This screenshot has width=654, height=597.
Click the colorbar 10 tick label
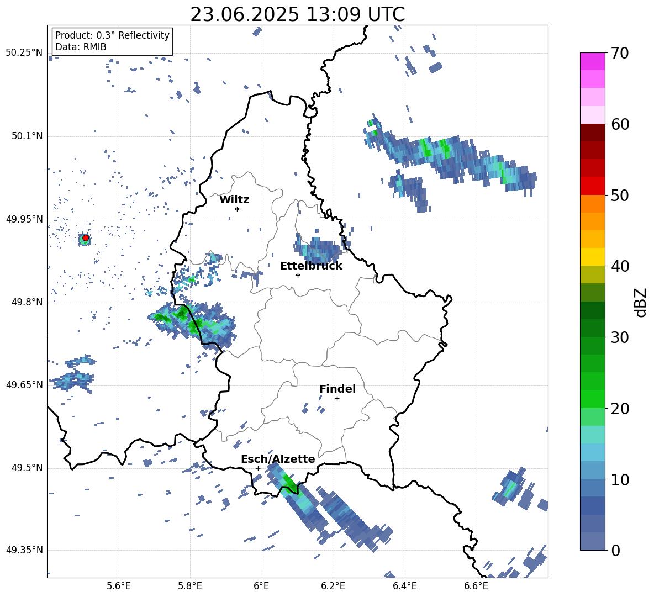620,479
